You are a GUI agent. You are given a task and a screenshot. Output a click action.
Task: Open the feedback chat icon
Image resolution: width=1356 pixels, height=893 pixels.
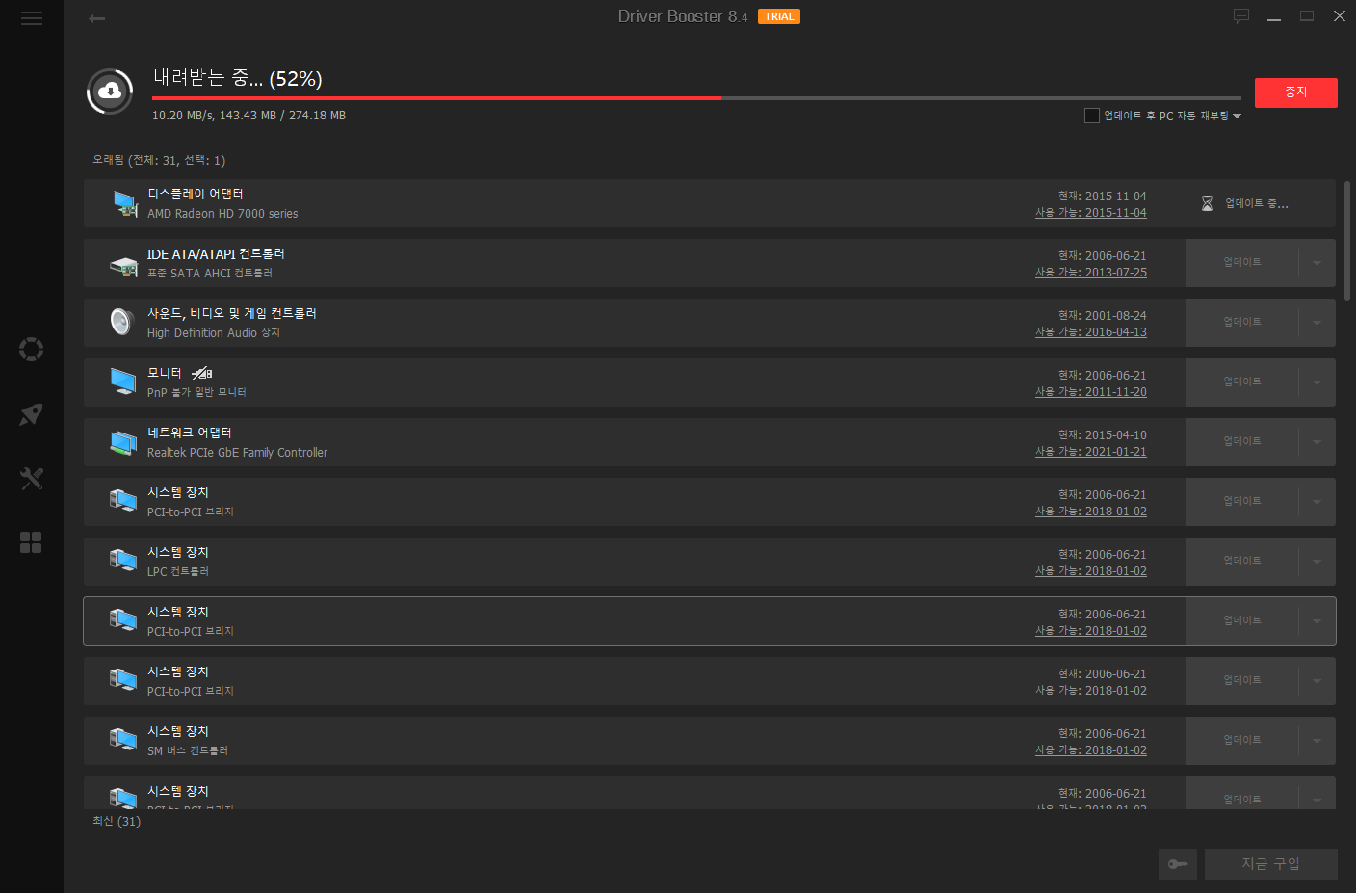(x=1241, y=15)
